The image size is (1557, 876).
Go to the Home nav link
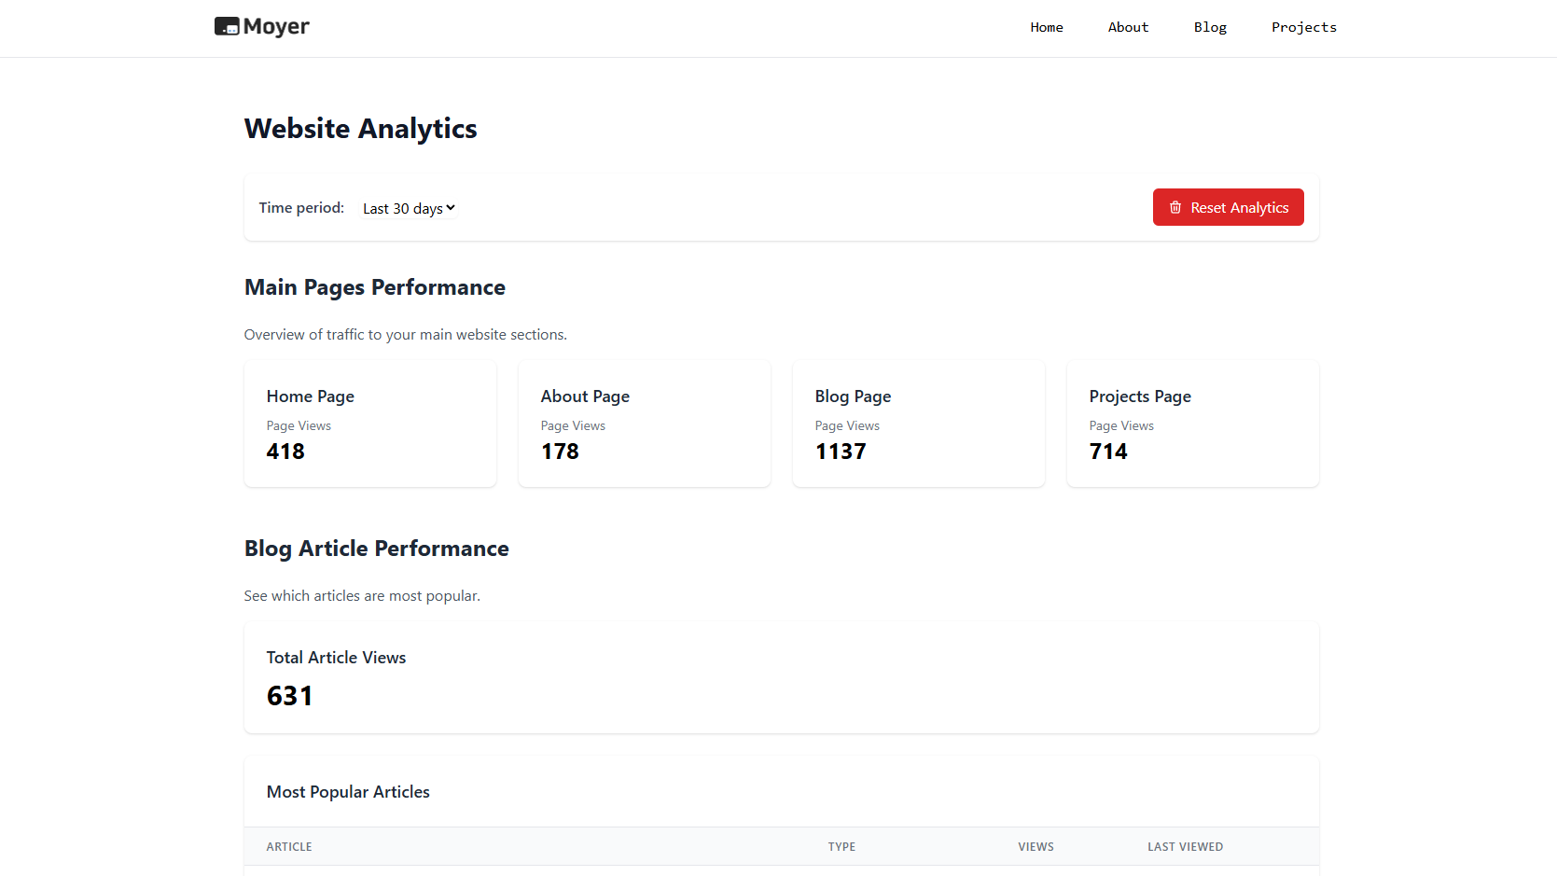(x=1046, y=27)
